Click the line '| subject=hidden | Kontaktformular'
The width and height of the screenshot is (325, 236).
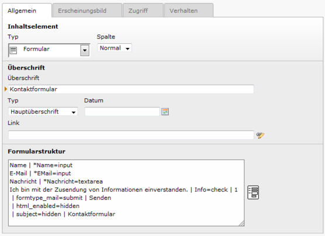click(64, 214)
